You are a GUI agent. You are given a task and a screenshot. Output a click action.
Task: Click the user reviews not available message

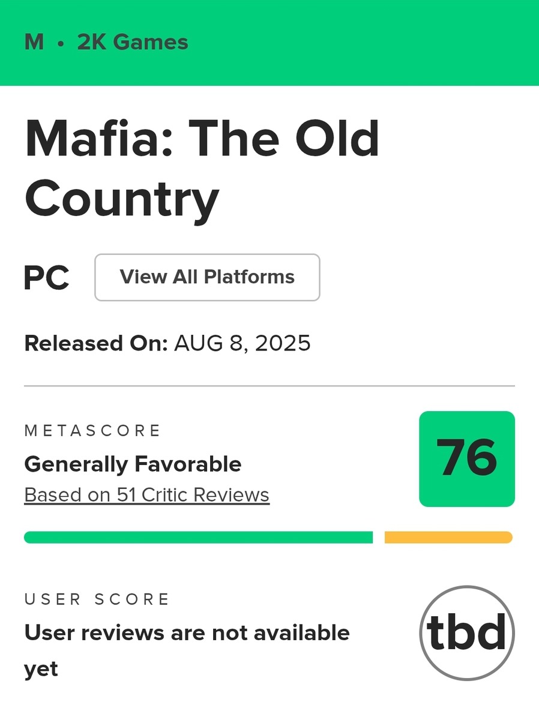click(187, 633)
